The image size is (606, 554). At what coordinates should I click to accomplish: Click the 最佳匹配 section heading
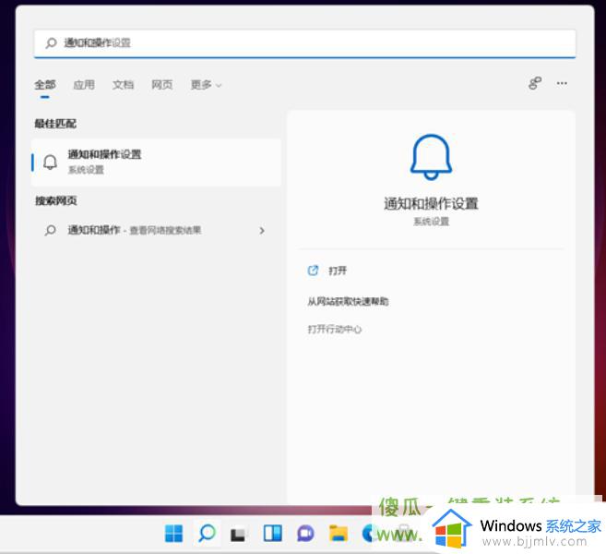coord(55,124)
